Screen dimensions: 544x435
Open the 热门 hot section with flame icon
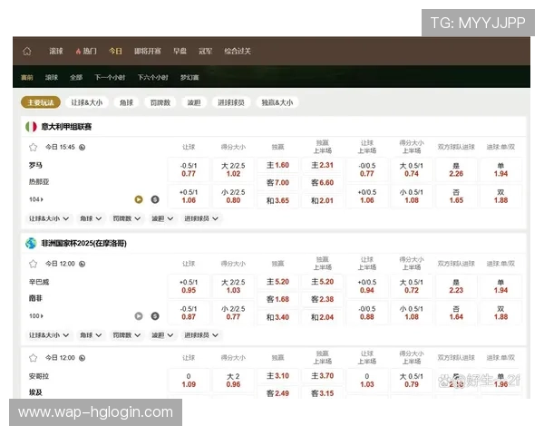pyautogui.click(x=86, y=52)
